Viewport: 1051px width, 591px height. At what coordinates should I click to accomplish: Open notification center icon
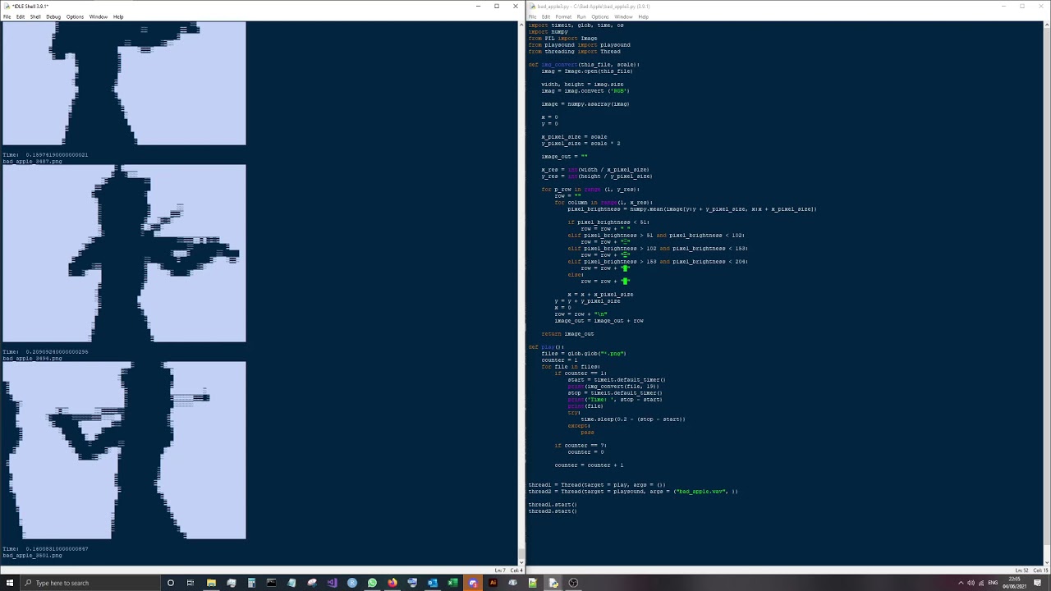[x=1037, y=583]
